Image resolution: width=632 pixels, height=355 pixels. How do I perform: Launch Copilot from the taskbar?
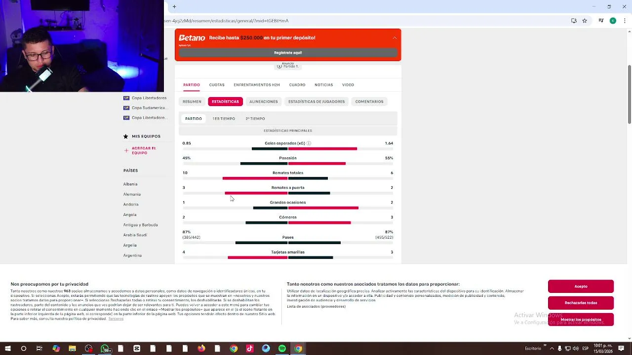56,349
